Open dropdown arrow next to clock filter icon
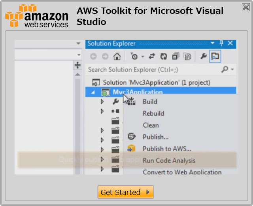 pos(143,56)
